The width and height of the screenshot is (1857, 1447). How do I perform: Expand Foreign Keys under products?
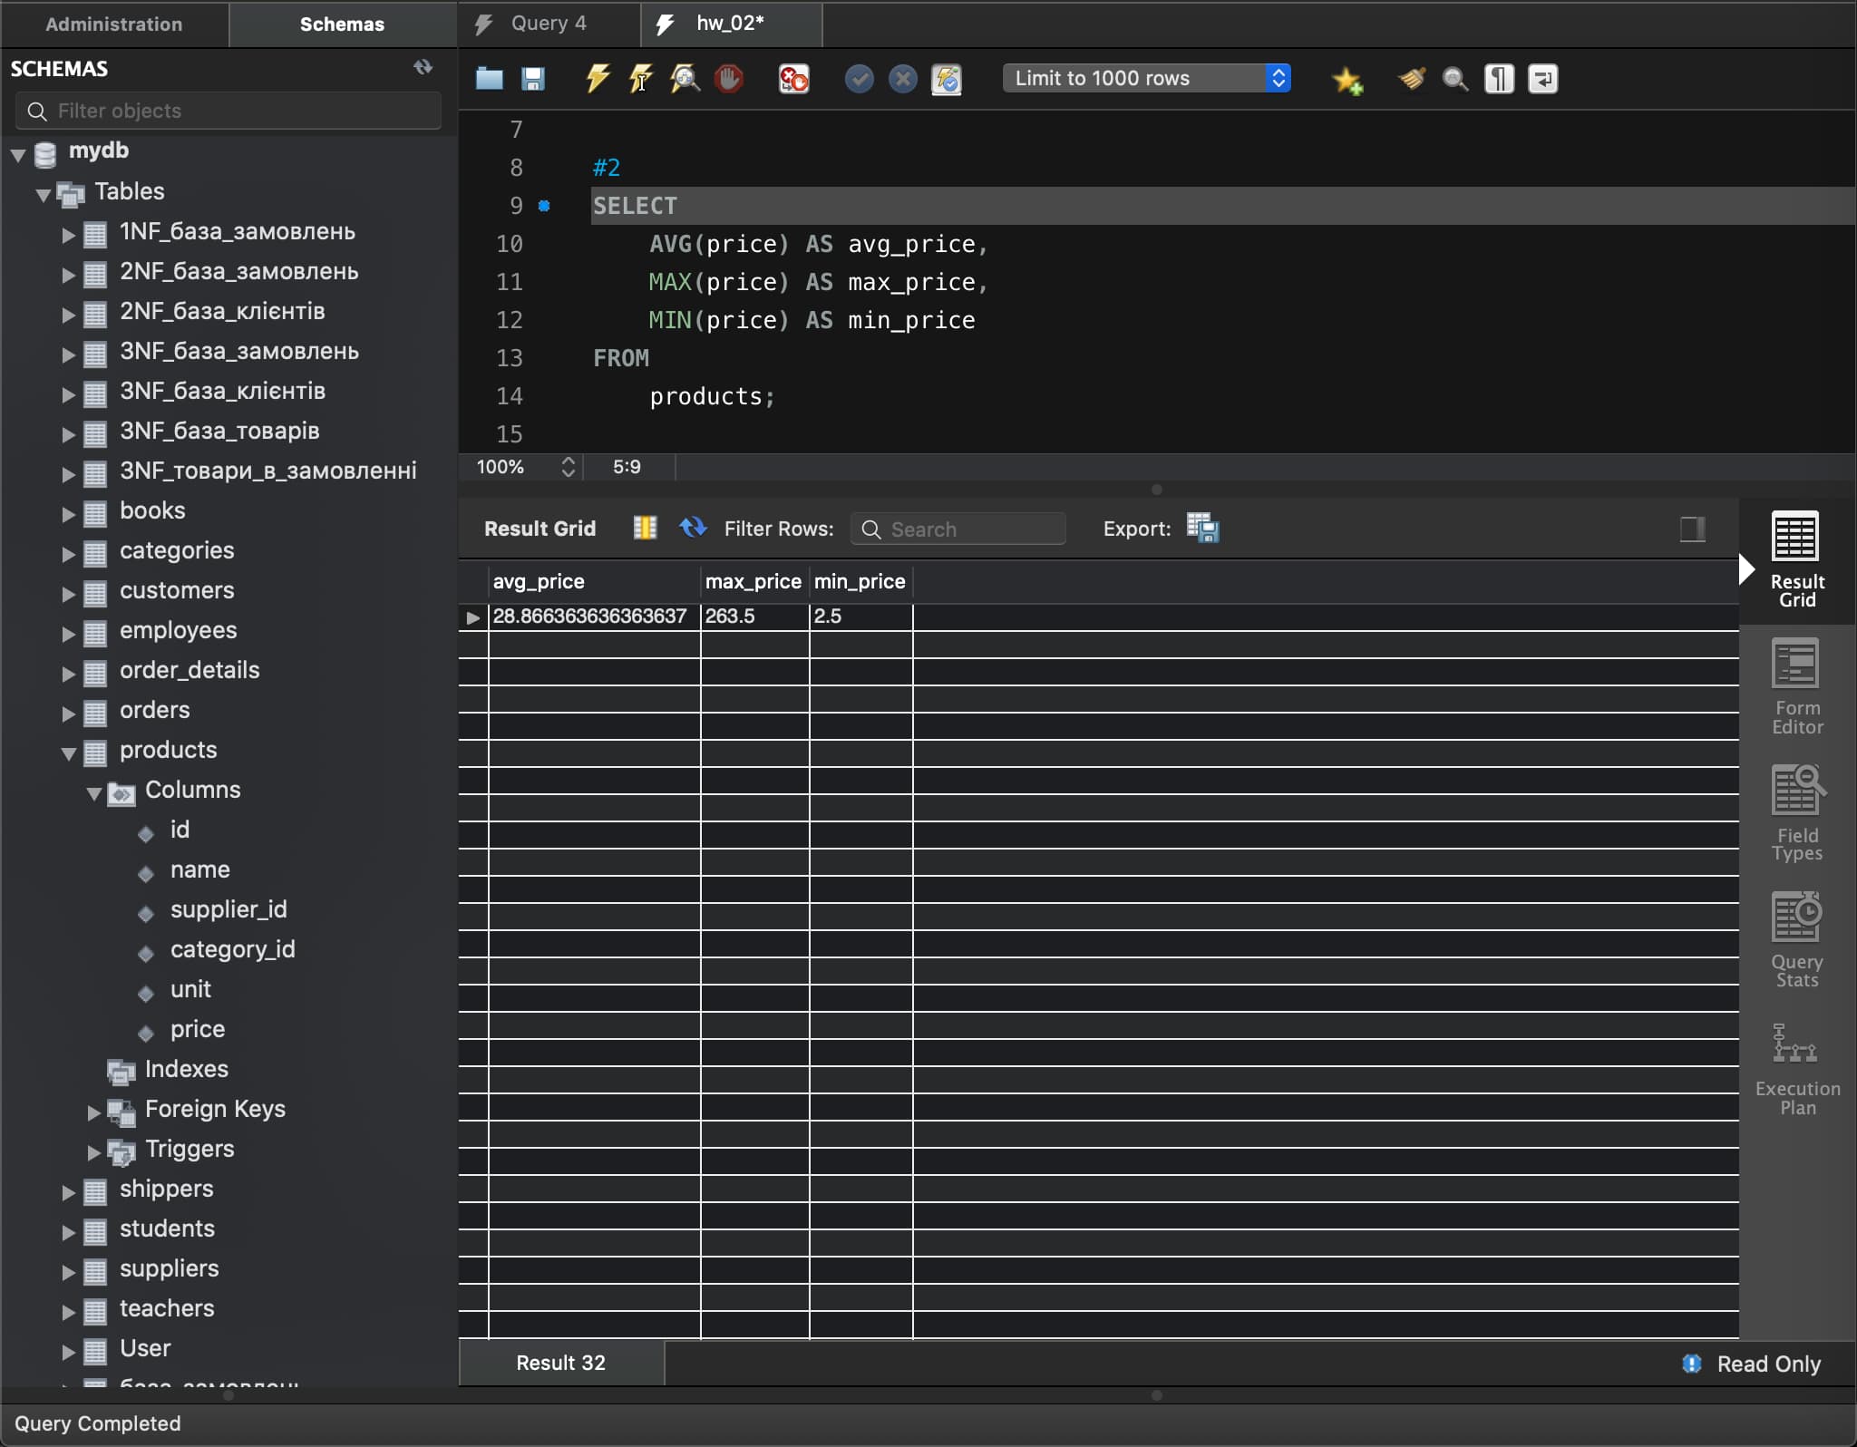[x=93, y=1112]
